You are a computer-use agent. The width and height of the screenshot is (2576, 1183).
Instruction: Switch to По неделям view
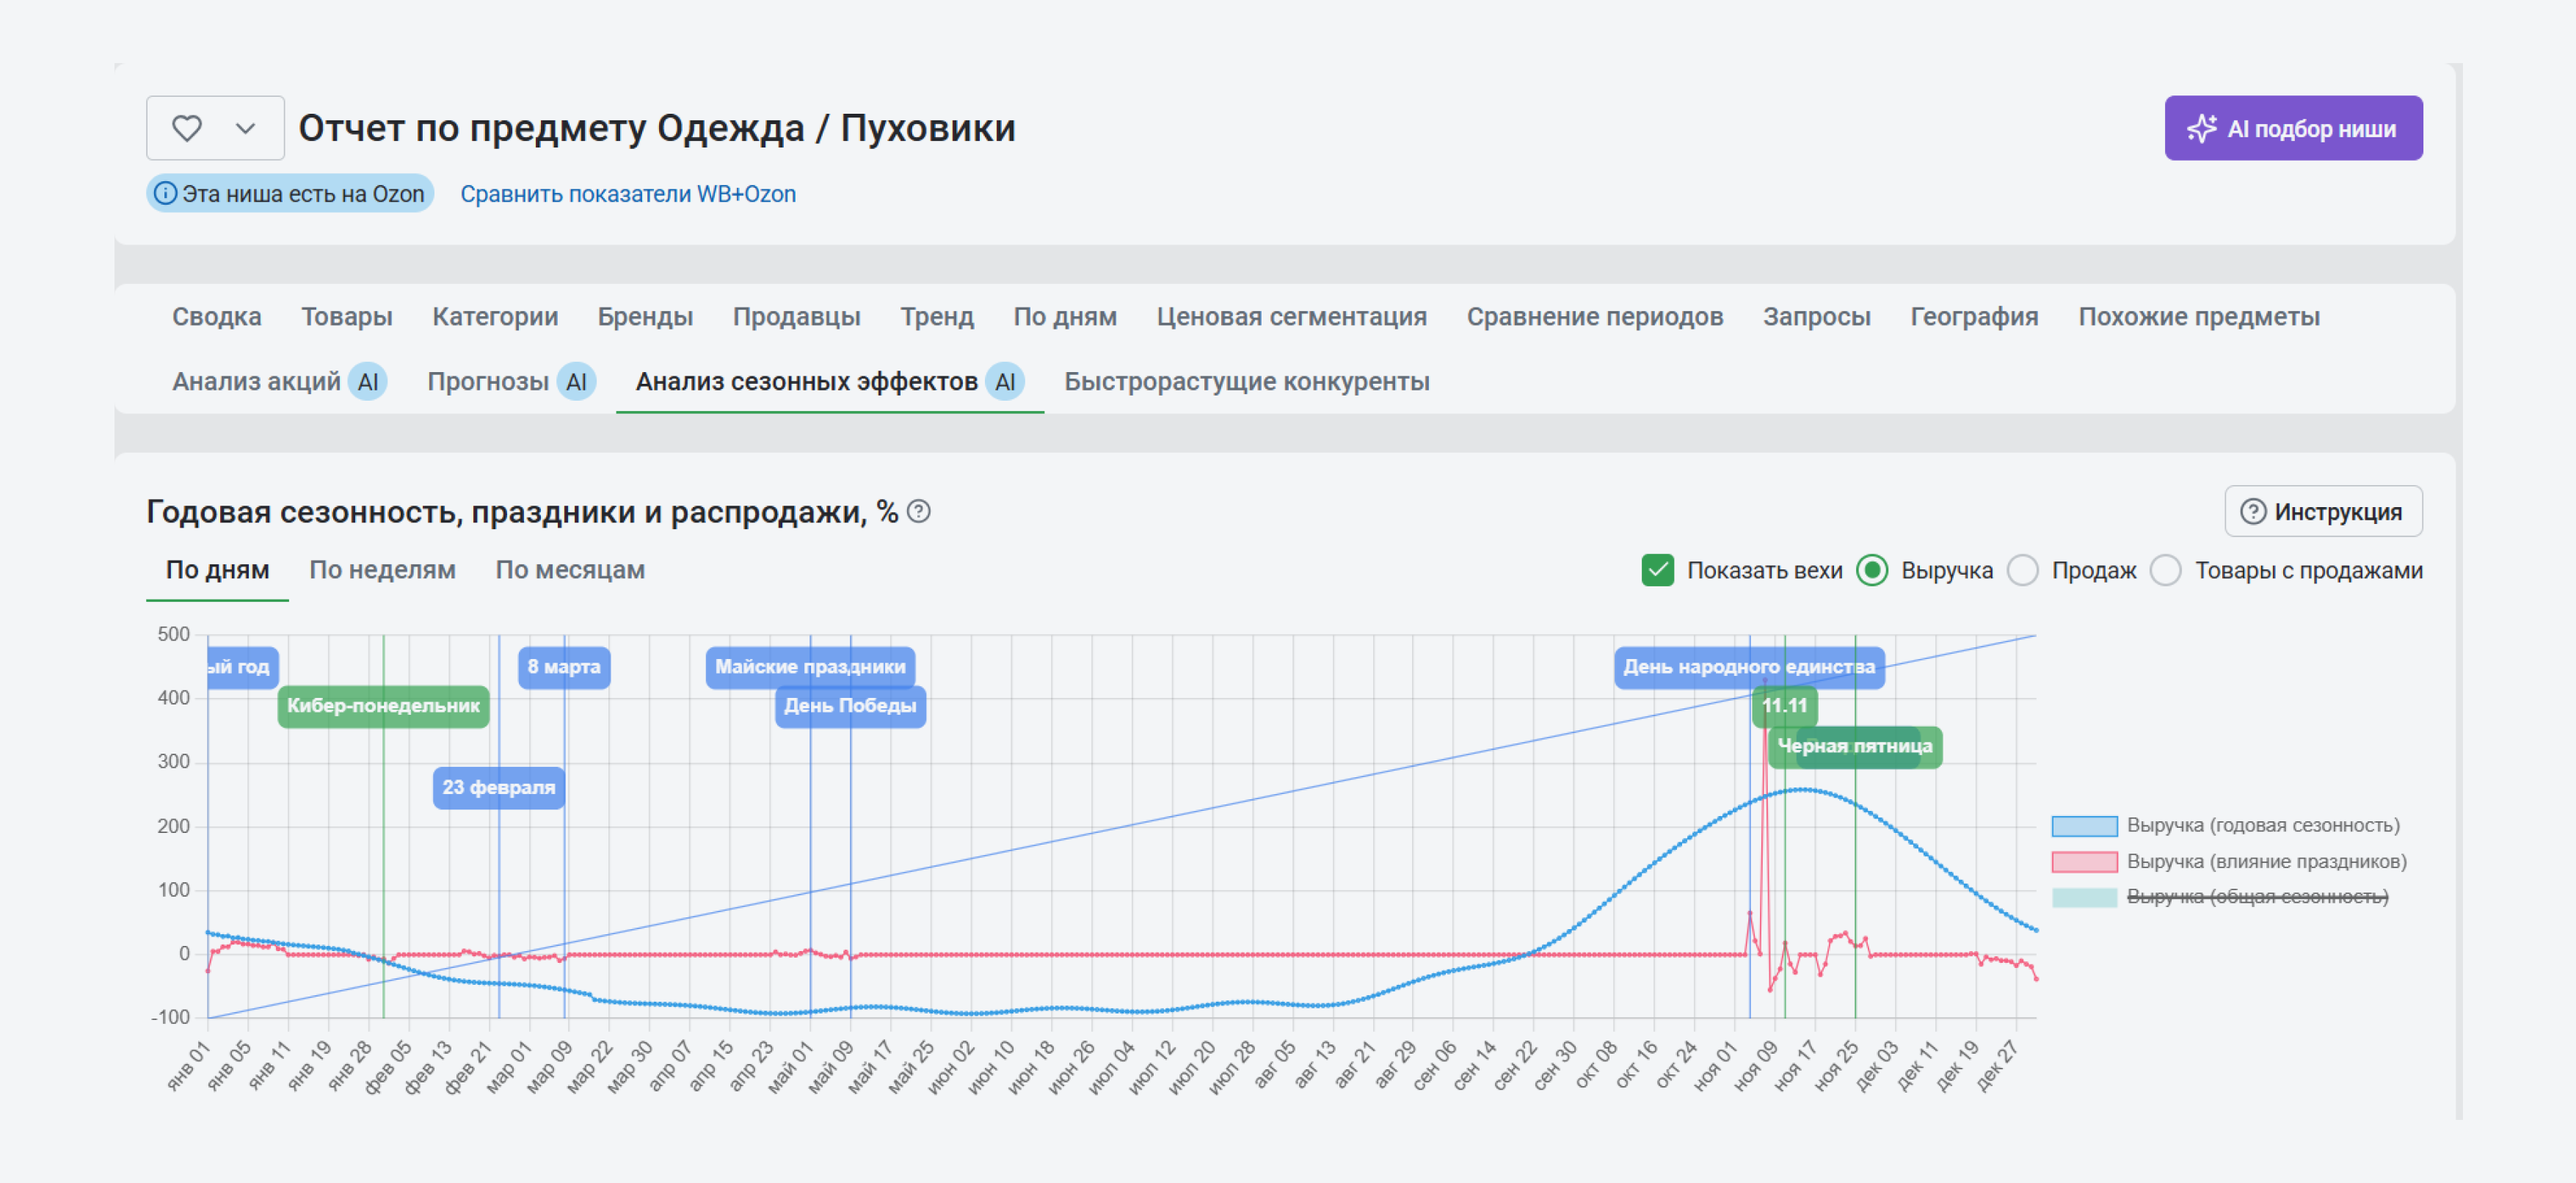click(x=382, y=570)
